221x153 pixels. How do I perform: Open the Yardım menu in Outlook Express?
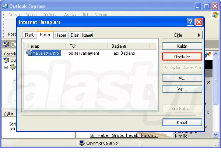pos(101,15)
